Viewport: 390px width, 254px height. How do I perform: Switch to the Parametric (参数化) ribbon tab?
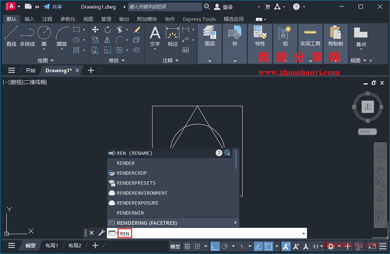click(68, 19)
